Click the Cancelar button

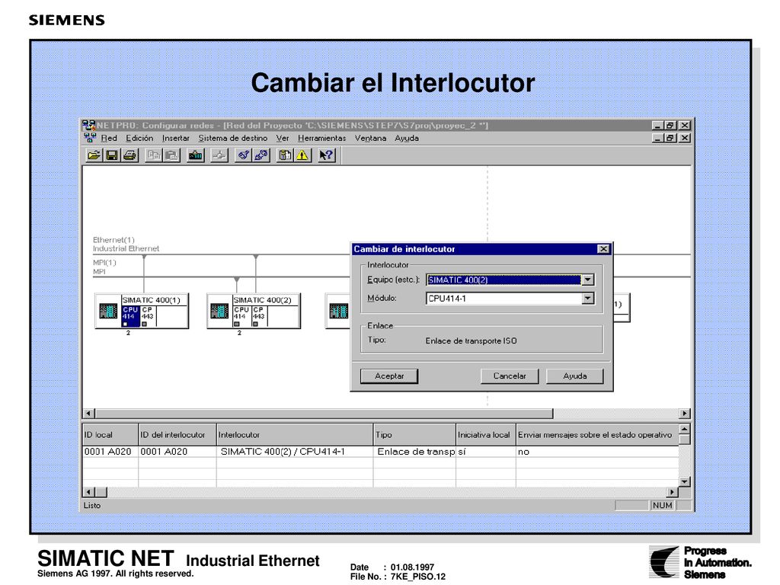pos(510,376)
